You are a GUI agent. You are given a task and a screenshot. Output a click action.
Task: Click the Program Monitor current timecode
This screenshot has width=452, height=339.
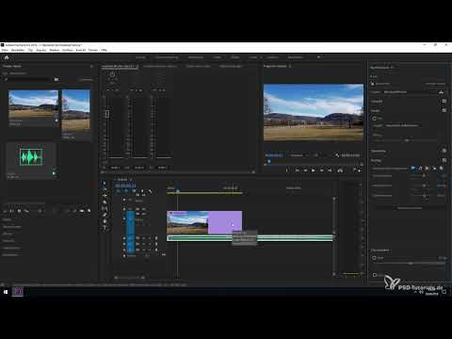click(x=274, y=155)
